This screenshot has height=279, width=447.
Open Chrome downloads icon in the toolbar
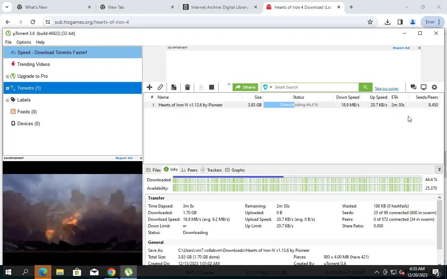coord(387,22)
